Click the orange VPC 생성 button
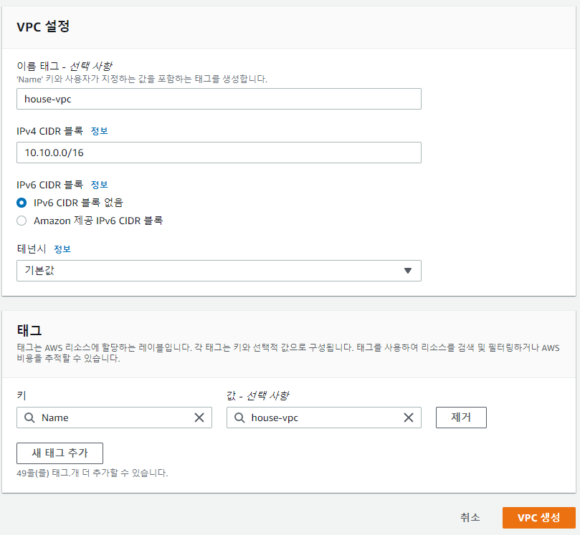580x535 pixels. click(538, 518)
